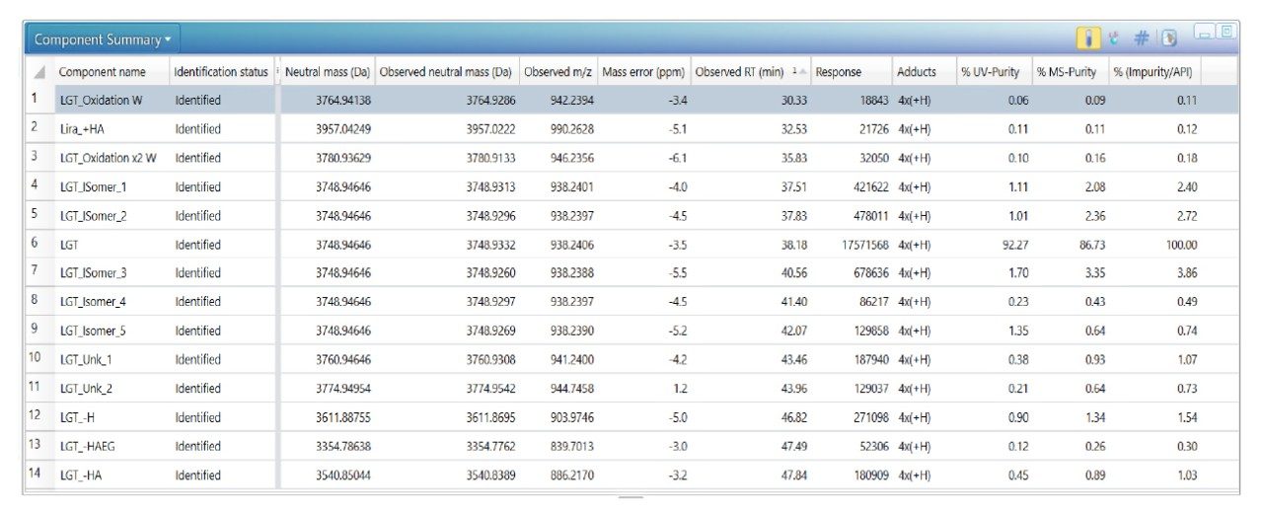The width and height of the screenshot is (1263, 514).
Task: Click the document hand icon in toolbar
Action: [1169, 39]
